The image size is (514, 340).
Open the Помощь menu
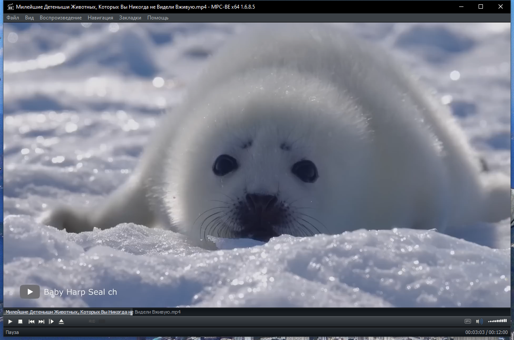[158, 18]
